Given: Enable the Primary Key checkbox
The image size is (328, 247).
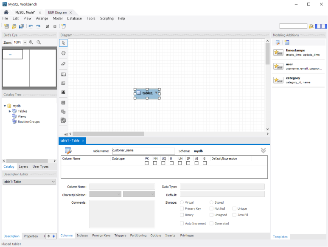Looking at the screenshot, I should coord(182,208).
